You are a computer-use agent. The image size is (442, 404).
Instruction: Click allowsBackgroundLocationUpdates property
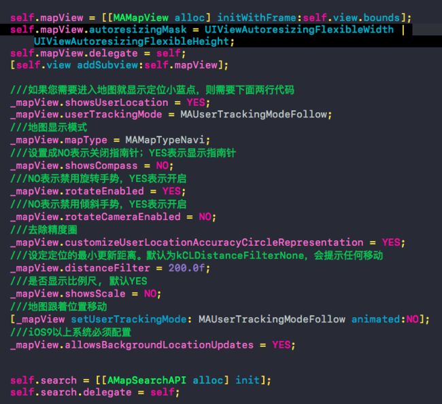pos(159,345)
